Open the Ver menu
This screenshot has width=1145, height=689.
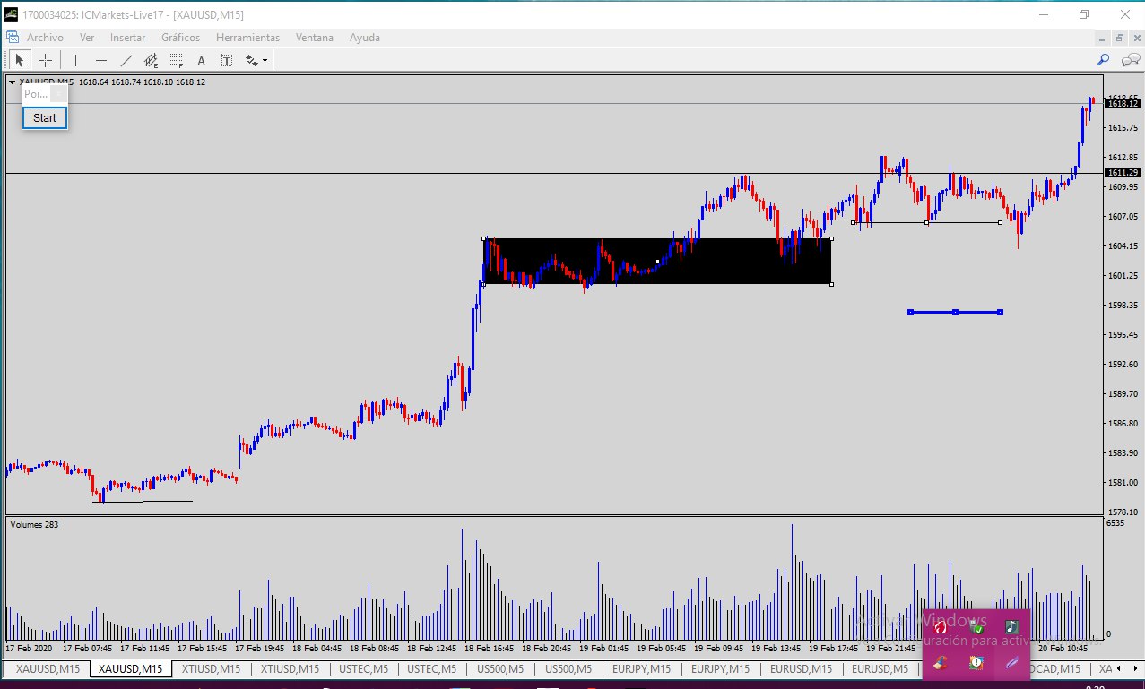point(87,38)
